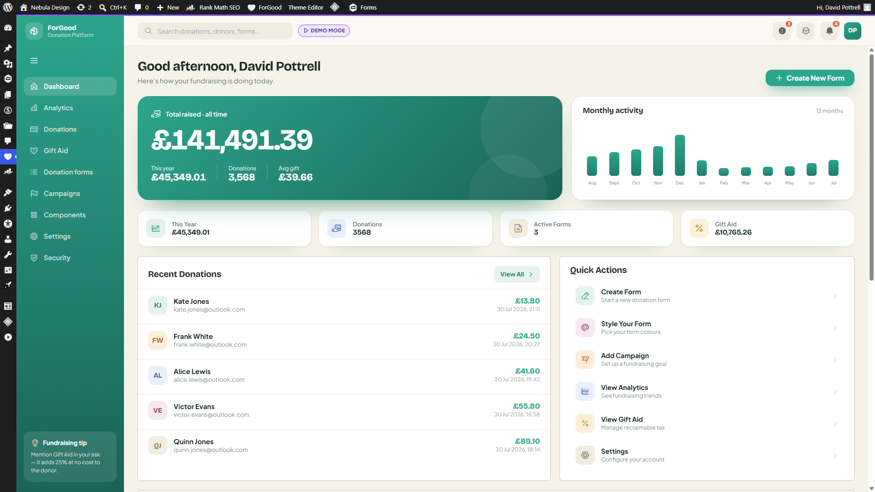Viewport: 875px width, 492px height.
Task: Click the View Gift Aid percent icon
Action: pos(585,423)
